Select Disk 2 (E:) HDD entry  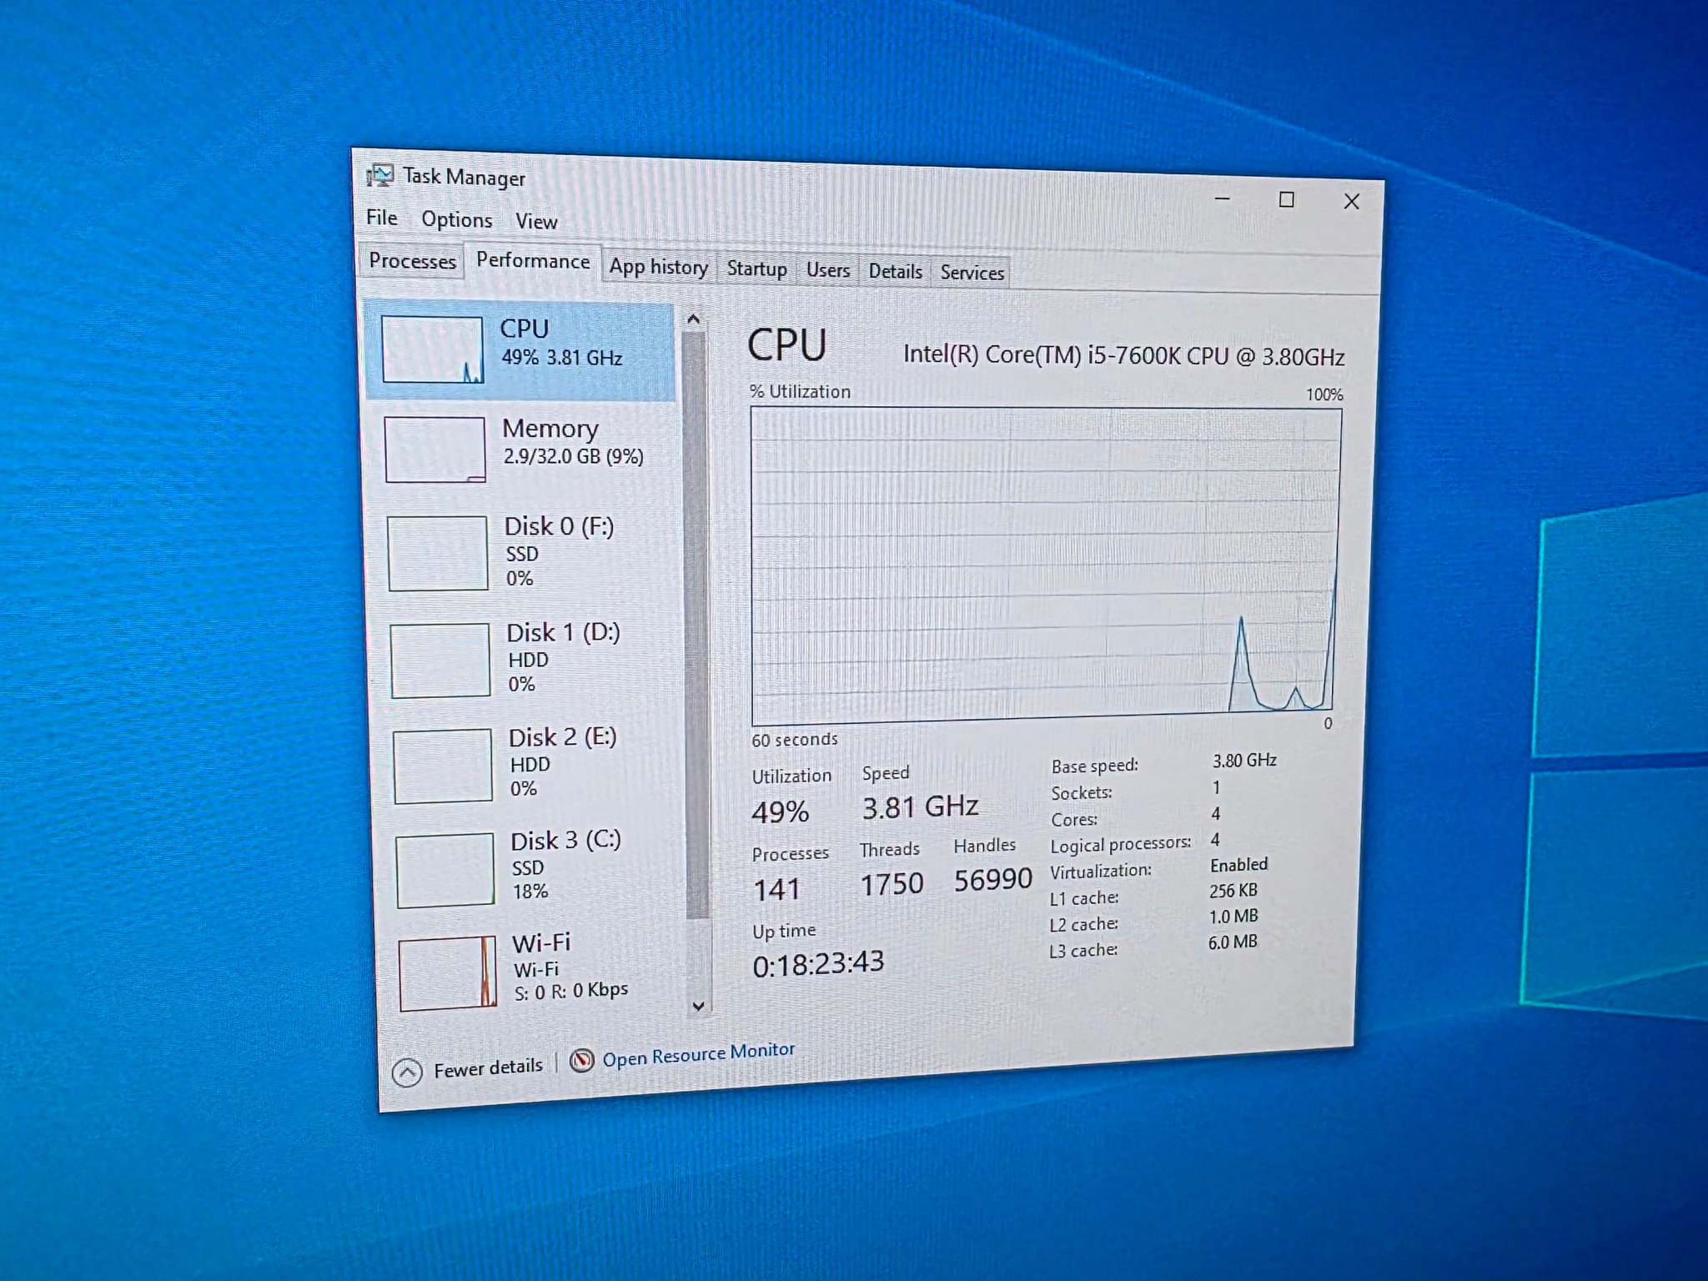(x=529, y=764)
